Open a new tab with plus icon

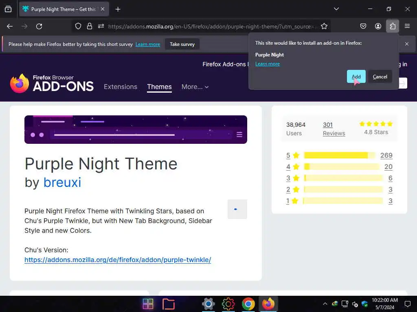pyautogui.click(x=118, y=9)
